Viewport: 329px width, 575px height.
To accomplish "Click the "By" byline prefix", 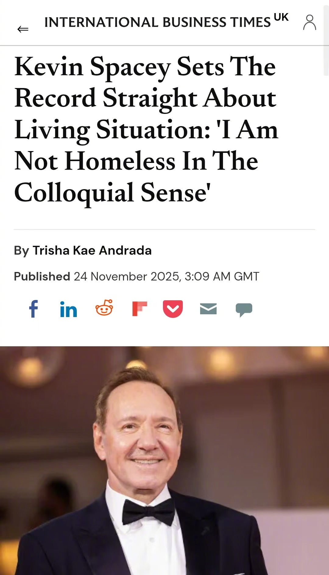I will click(x=21, y=251).
